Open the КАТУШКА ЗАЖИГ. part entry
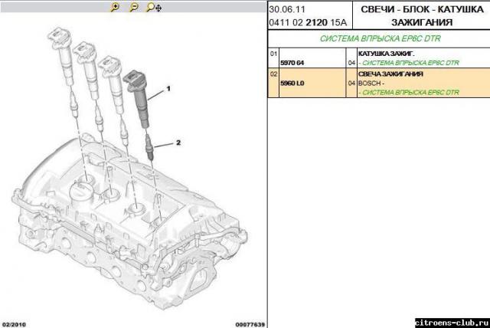Image resolution: width=490 pixels, height=328 pixels. (383, 54)
